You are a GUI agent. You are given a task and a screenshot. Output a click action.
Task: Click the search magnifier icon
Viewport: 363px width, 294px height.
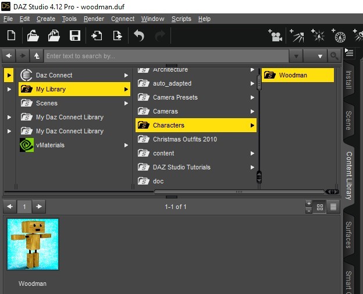point(334,56)
